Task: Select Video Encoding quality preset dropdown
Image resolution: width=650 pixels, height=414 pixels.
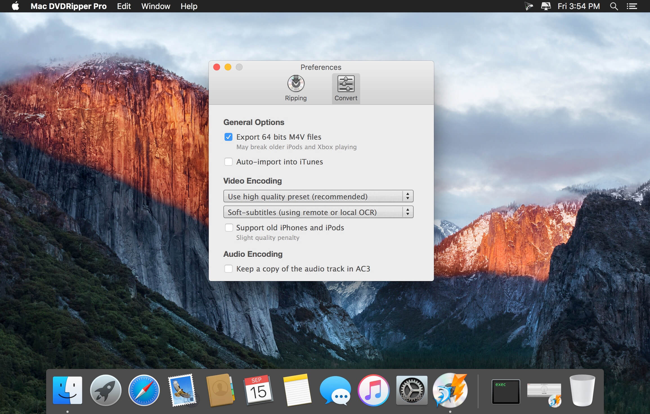Action: [x=317, y=196]
